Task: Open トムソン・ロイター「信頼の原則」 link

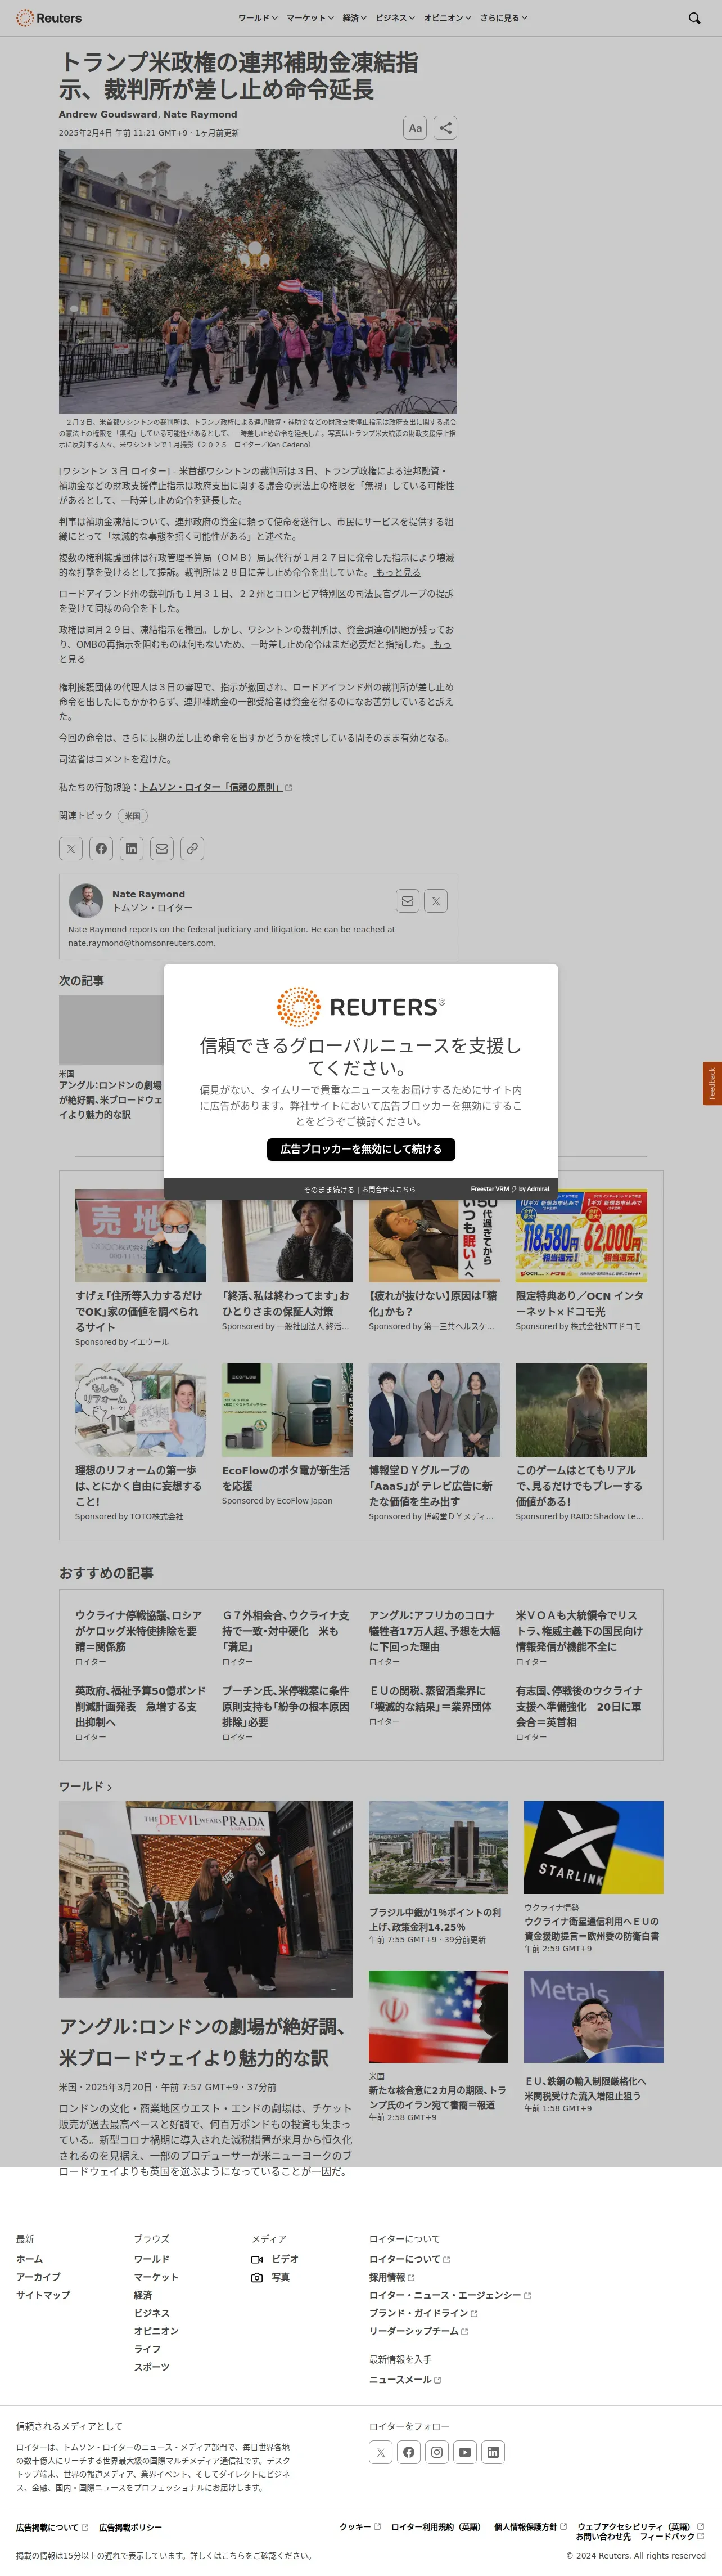Action: pyautogui.click(x=216, y=788)
